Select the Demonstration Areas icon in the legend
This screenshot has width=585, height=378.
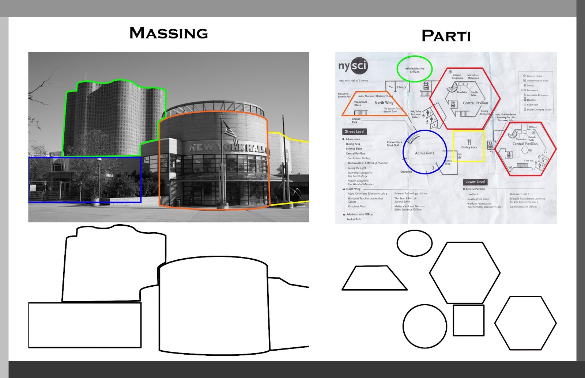tap(525, 81)
